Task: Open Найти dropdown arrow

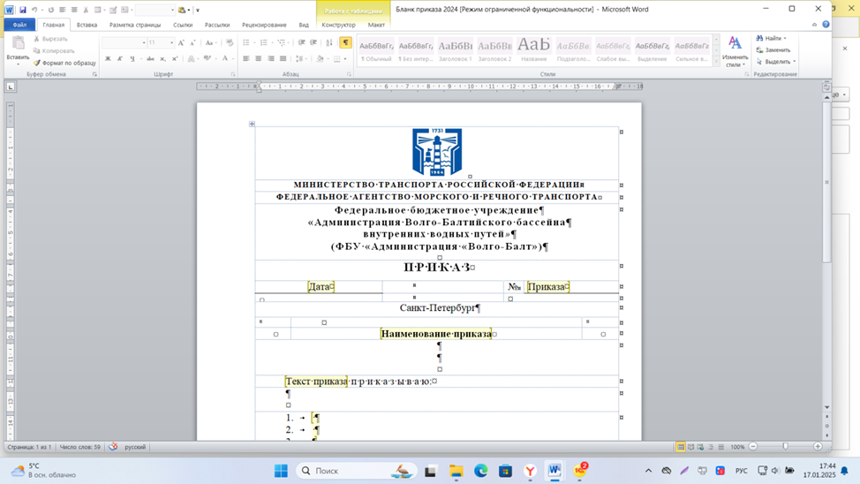Action: click(785, 38)
